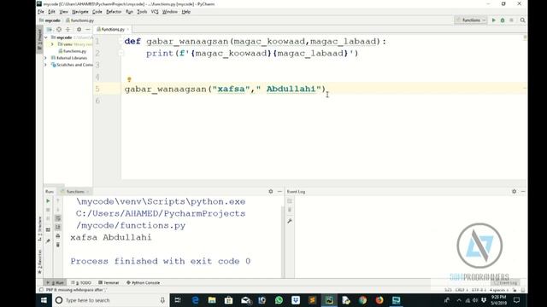Click the collapse-all icon in Project panel

tap(68, 30)
